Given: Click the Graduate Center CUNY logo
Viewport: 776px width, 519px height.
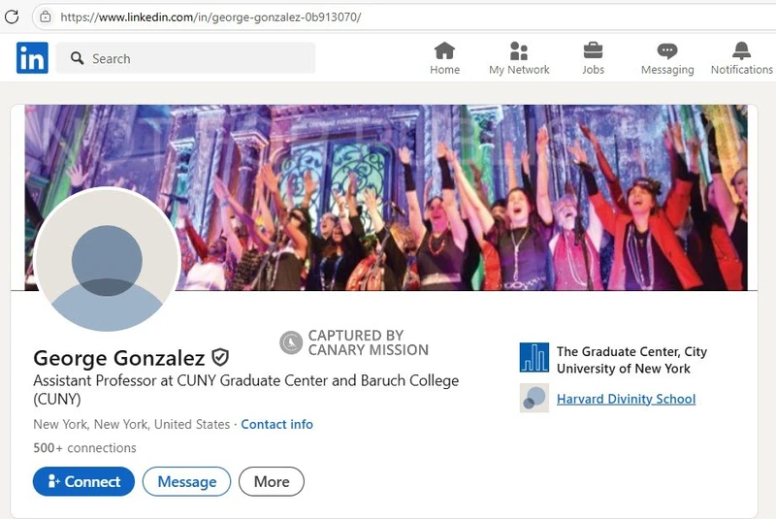Looking at the screenshot, I should (x=534, y=359).
